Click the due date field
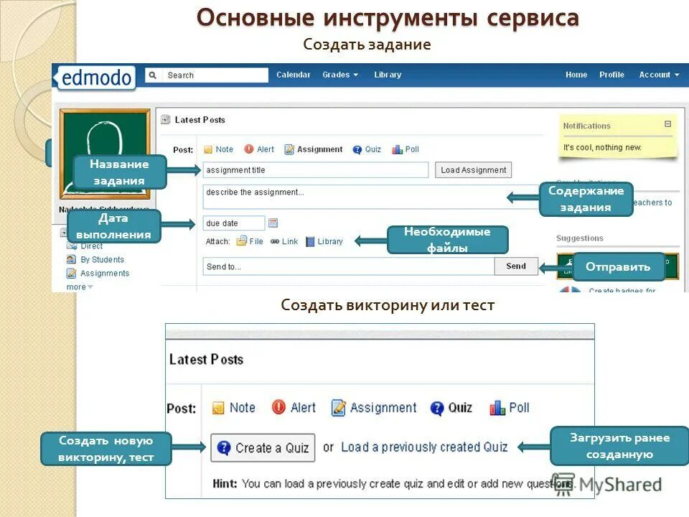689x517 pixels. click(234, 223)
